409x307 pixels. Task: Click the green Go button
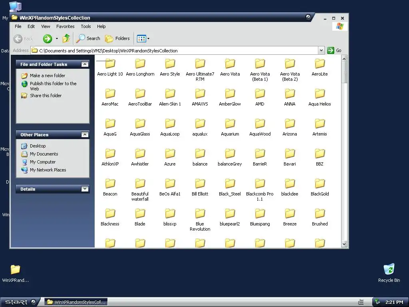(x=334, y=50)
